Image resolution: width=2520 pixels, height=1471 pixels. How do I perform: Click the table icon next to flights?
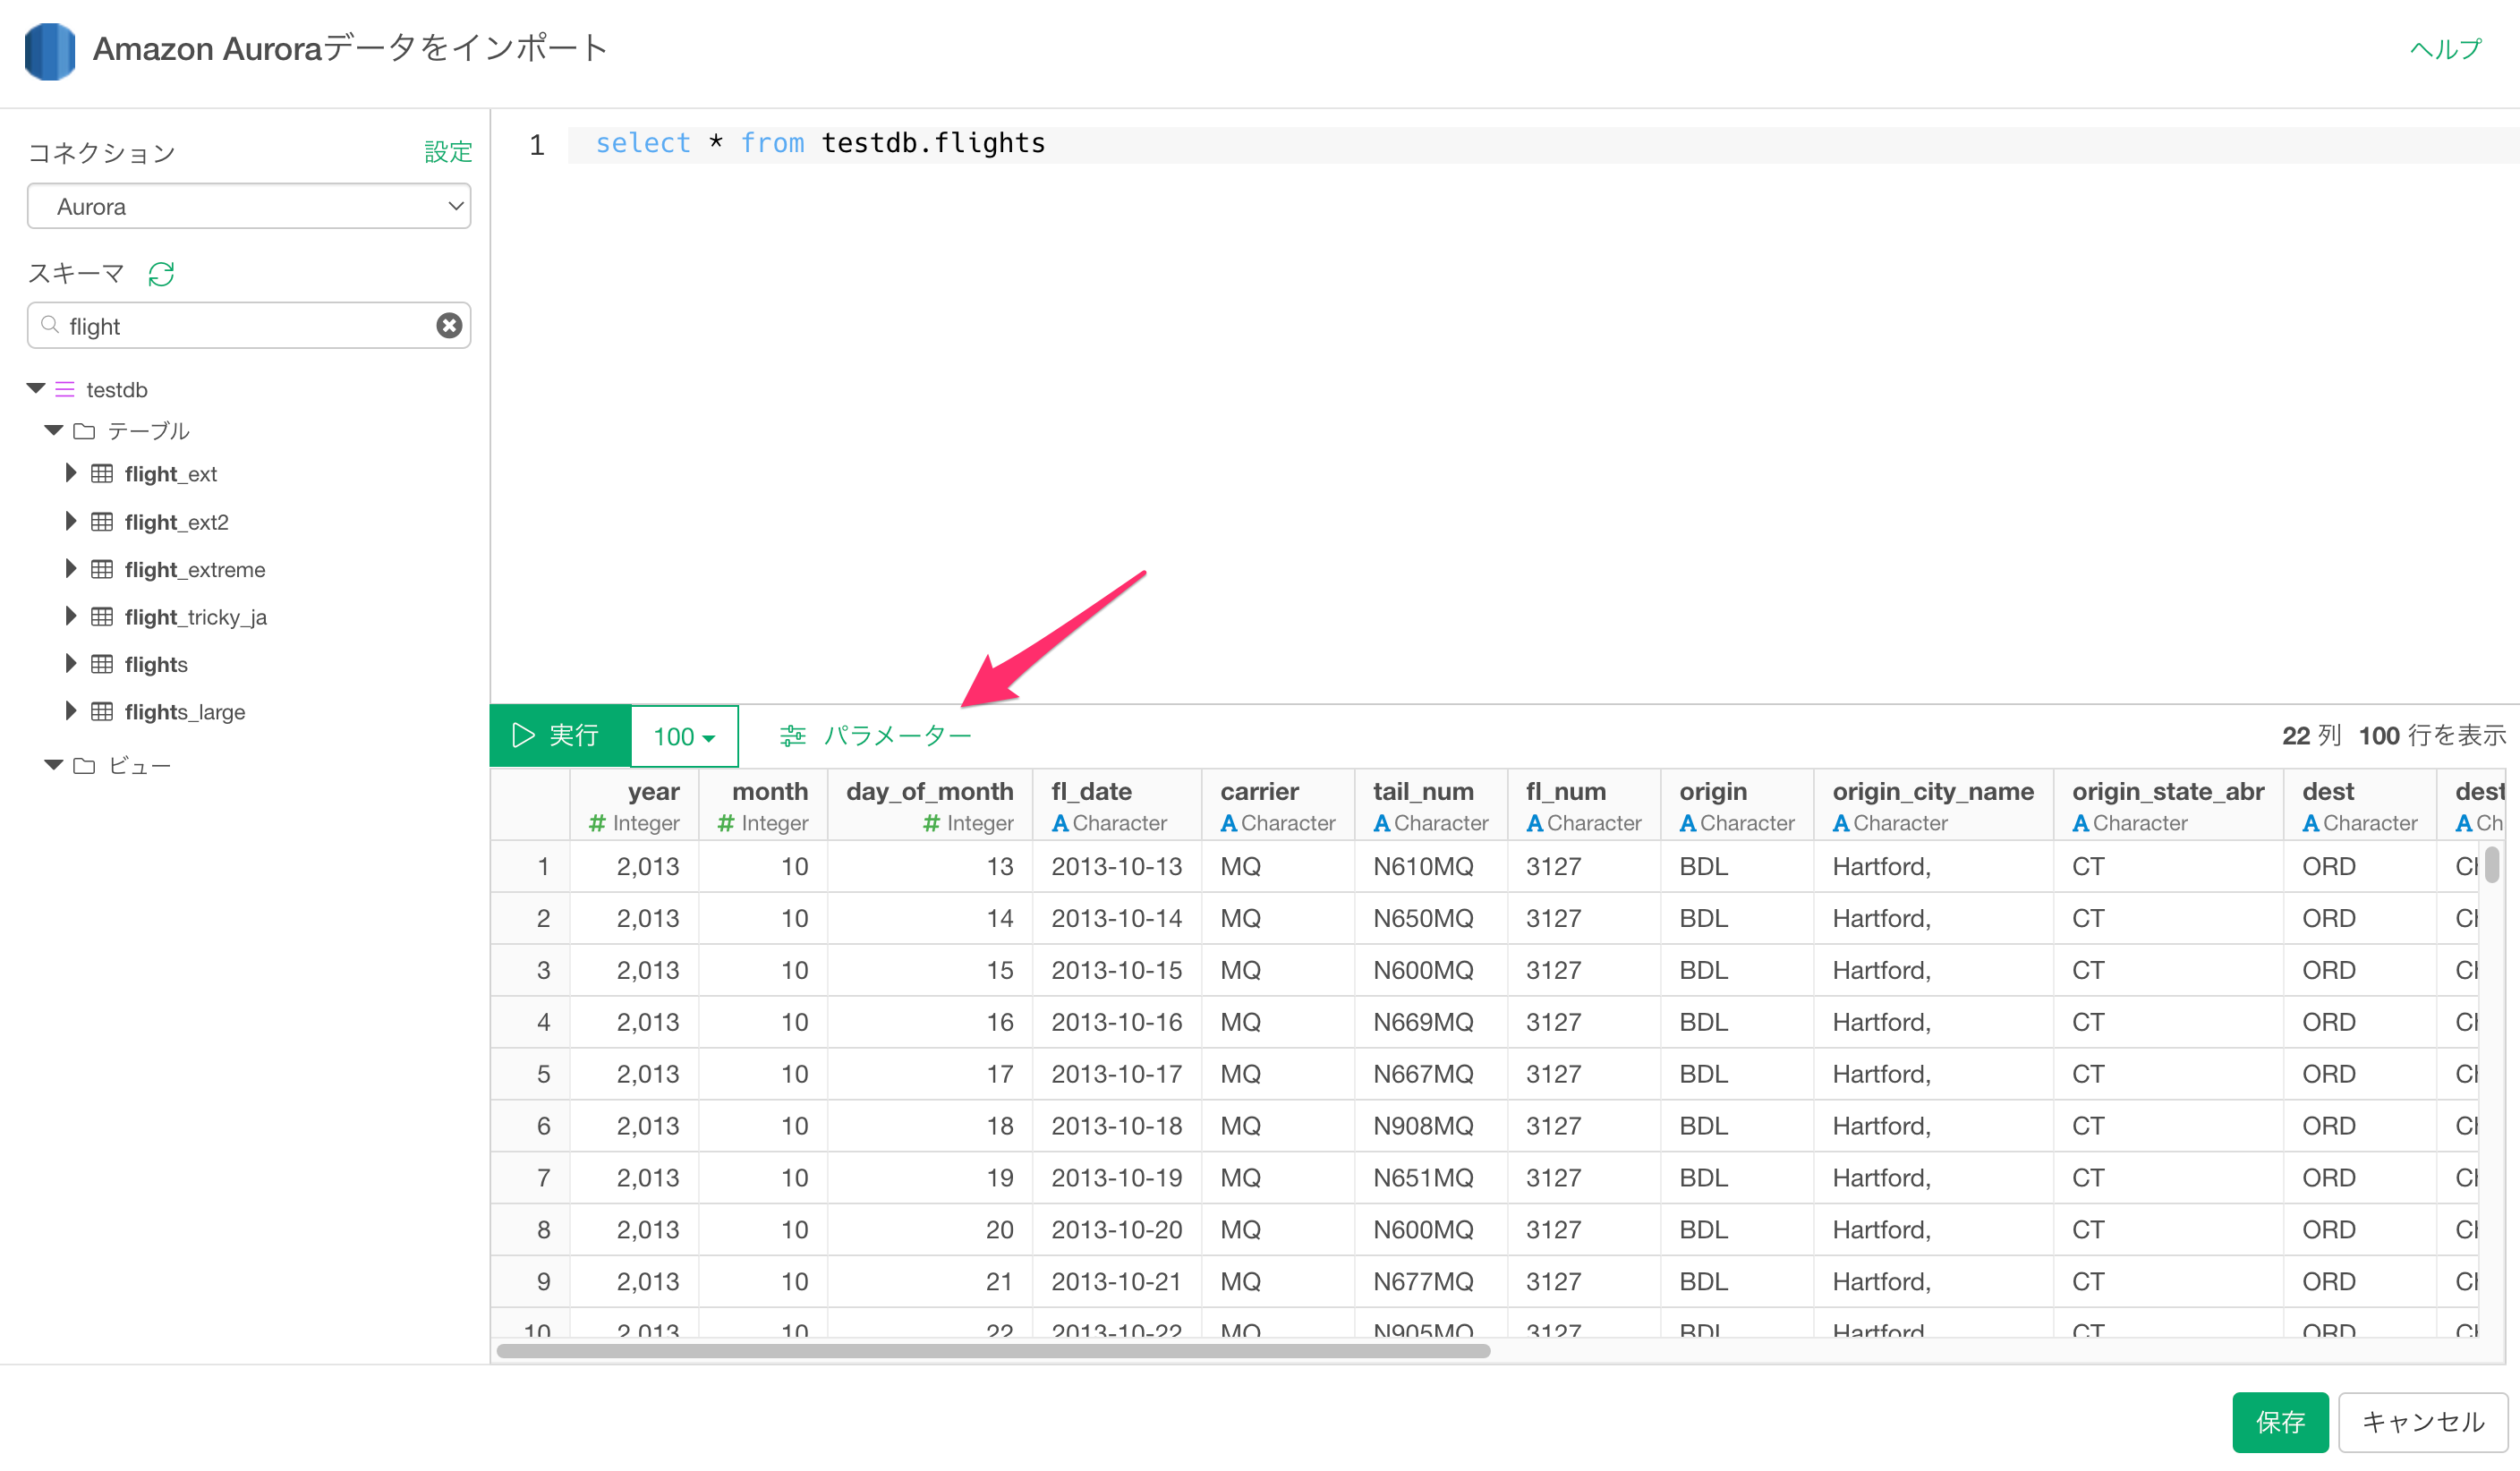point(102,664)
